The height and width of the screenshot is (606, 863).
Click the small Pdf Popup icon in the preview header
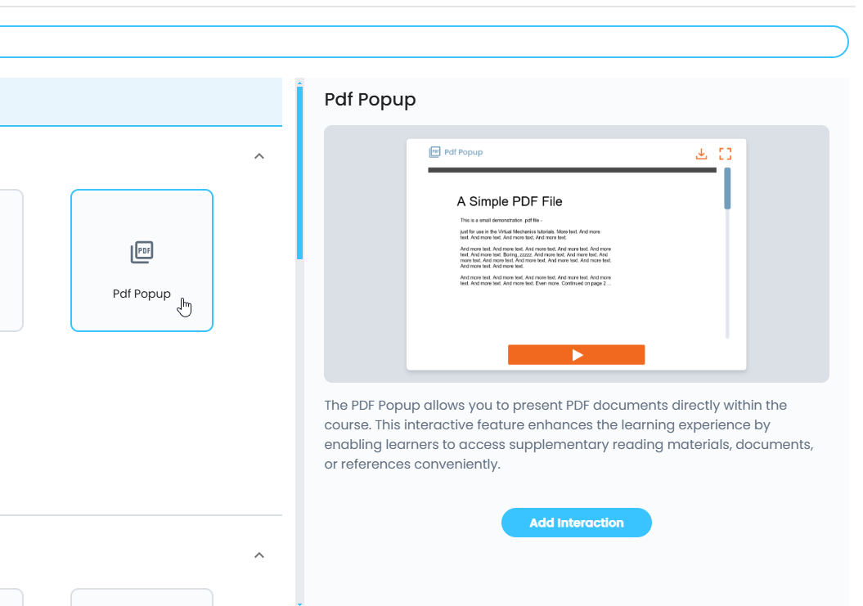coord(434,152)
